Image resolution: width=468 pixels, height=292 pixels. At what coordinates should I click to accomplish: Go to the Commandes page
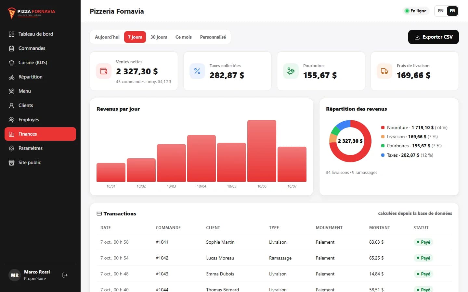pyautogui.click(x=40, y=48)
